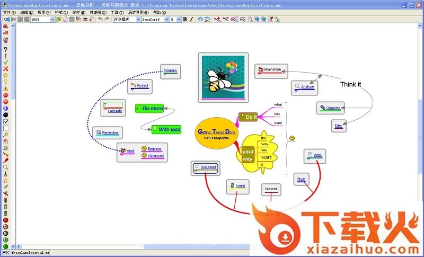Screen dimensions: 424x257
Task: Follow the Organize node link
Action: [333, 108]
